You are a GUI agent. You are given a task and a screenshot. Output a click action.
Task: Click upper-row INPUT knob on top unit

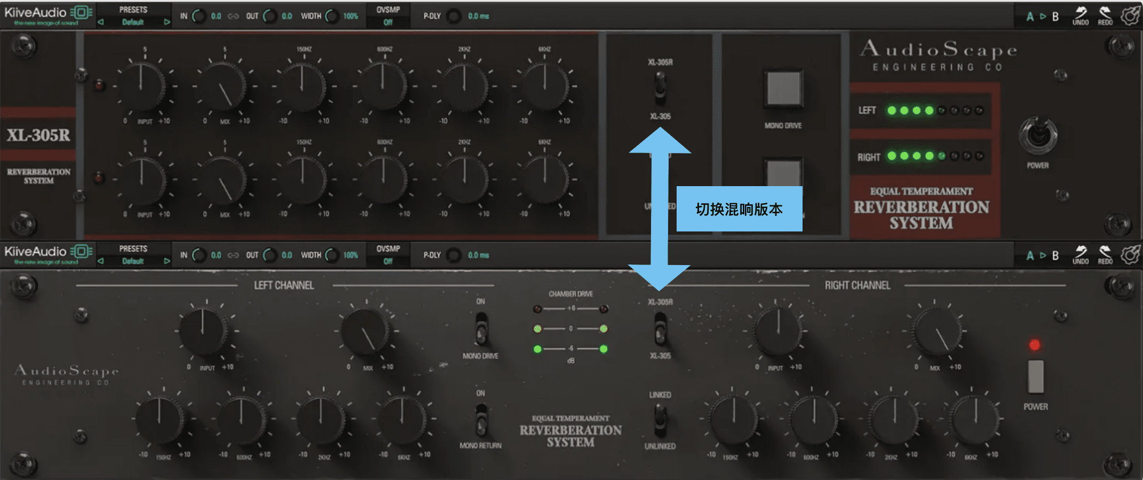click(141, 86)
